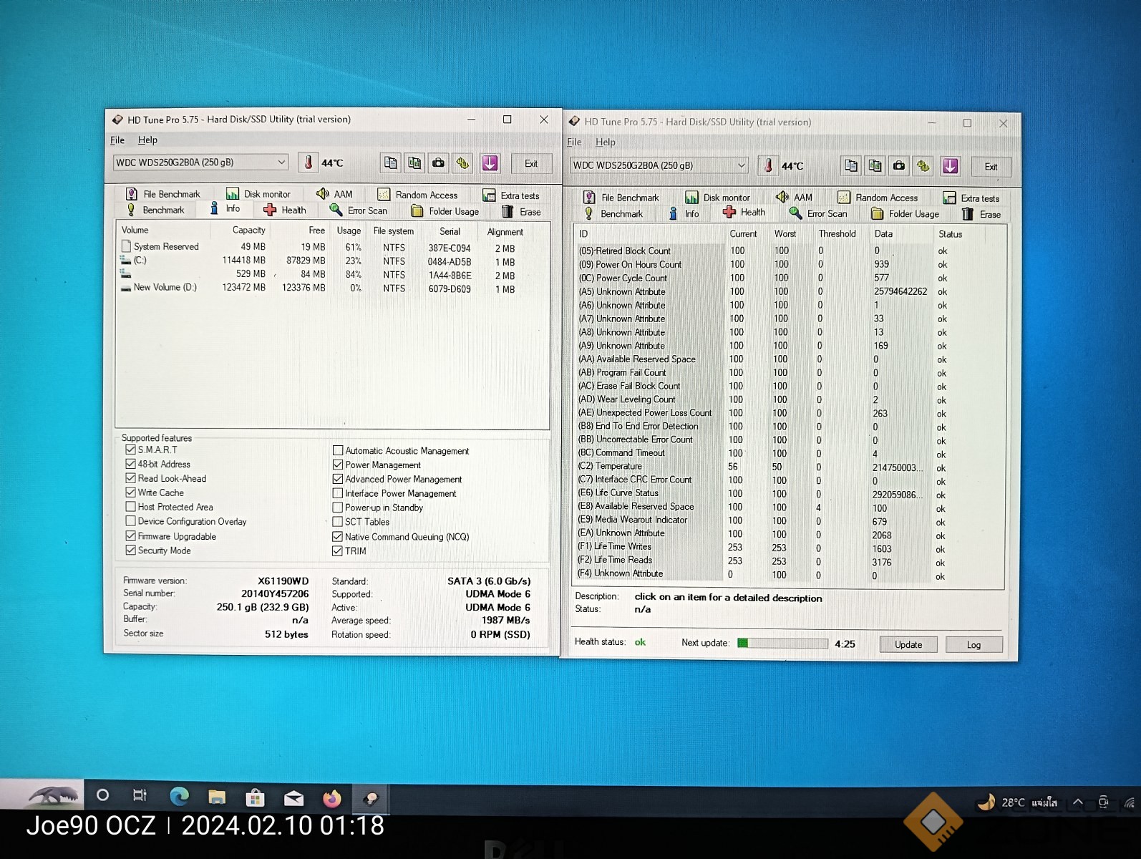Click options wrench icon in the right window

pyautogui.click(x=923, y=165)
